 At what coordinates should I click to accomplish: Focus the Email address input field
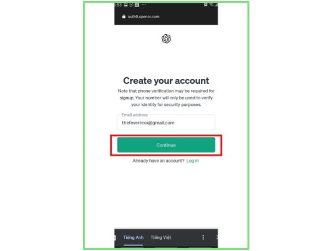point(166,122)
